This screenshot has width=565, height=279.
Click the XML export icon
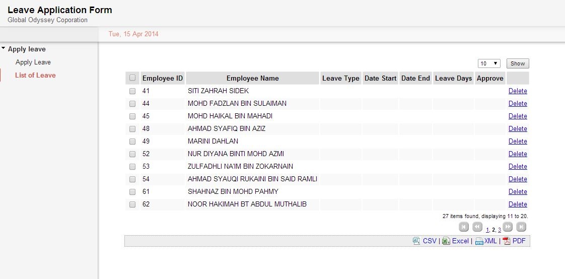479,241
